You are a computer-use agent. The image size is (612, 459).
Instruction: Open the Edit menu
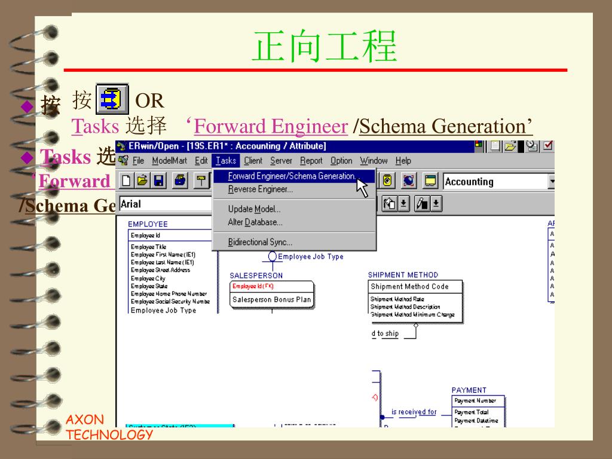[x=201, y=161]
